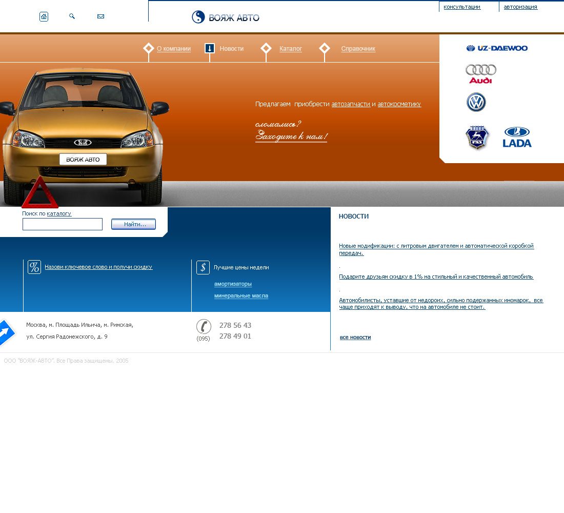The width and height of the screenshot is (564, 513).
Task: Click phone number 278 49 01
Action: click(235, 336)
